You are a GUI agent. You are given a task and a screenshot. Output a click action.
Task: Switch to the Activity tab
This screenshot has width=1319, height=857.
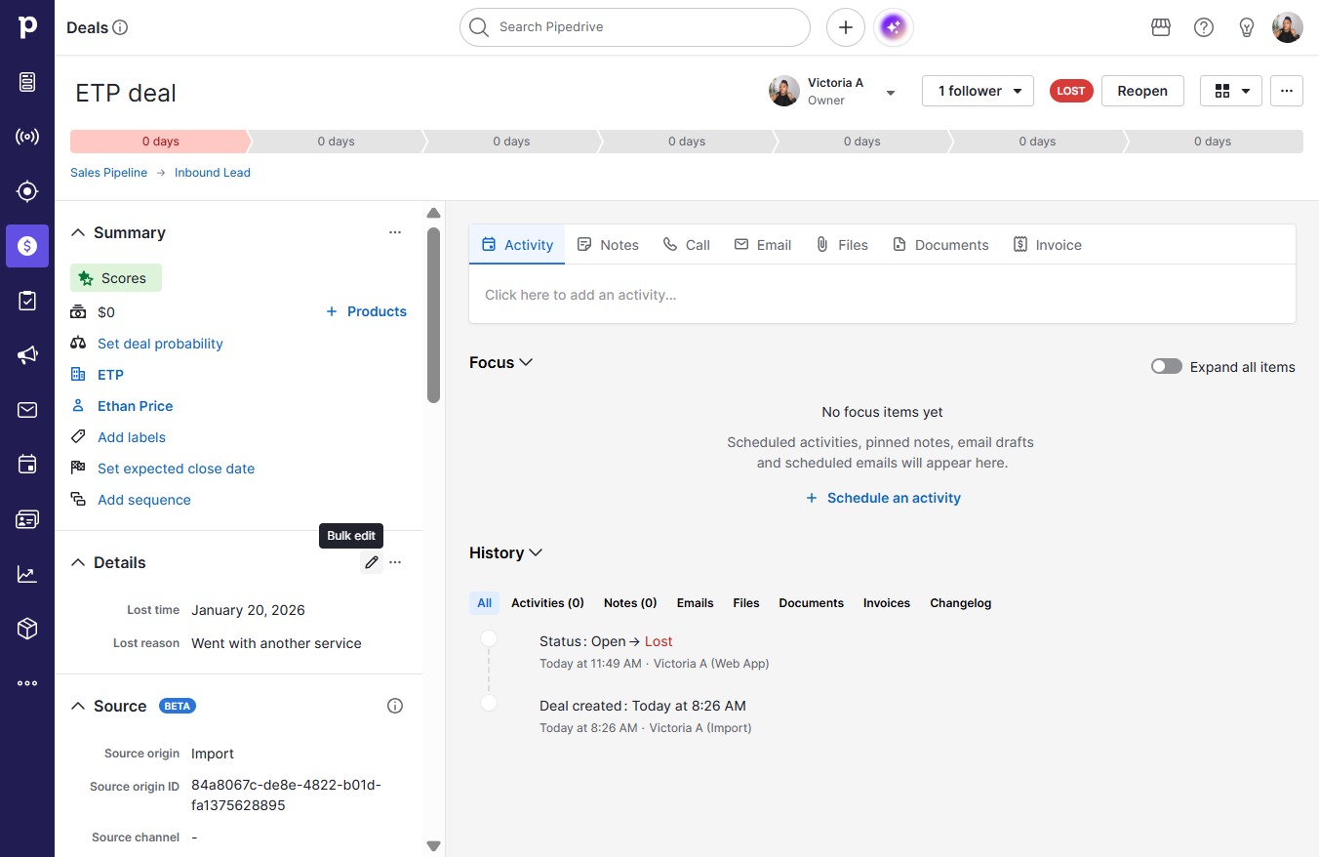pyautogui.click(x=517, y=245)
